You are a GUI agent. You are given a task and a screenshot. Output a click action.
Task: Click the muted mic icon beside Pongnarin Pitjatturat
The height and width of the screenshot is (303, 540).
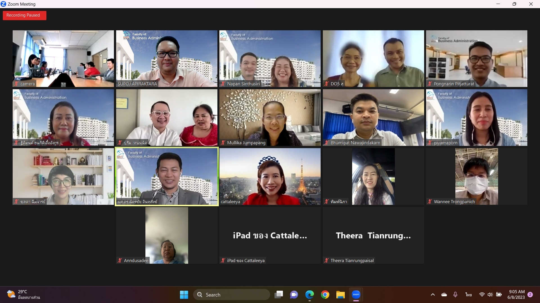[x=430, y=84]
